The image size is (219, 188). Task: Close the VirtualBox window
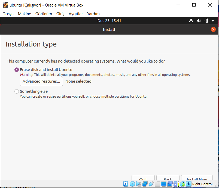(210, 5)
